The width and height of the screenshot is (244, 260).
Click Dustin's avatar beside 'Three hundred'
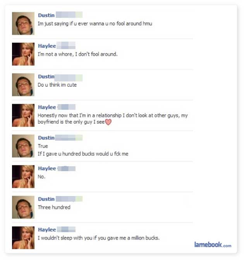tap(23, 207)
